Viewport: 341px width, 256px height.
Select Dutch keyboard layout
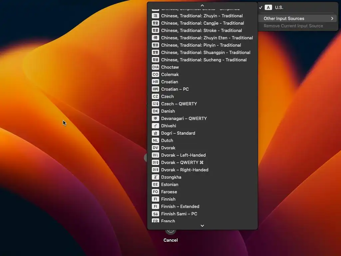coord(202,140)
